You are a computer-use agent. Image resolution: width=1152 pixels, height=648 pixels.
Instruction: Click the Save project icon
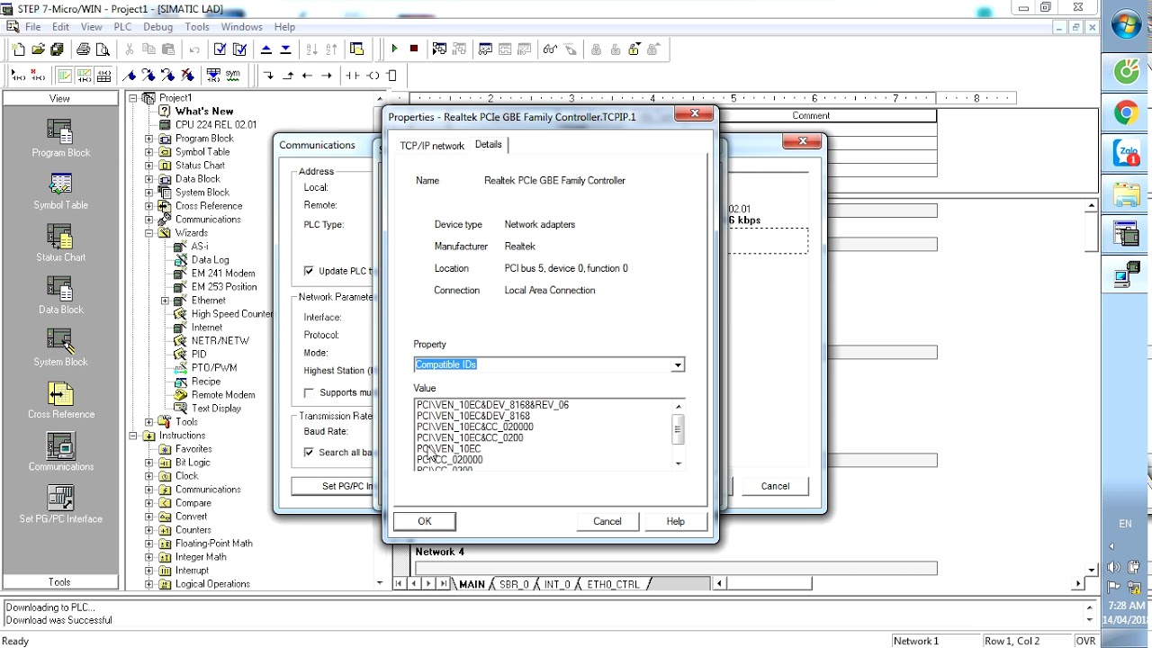click(x=57, y=49)
